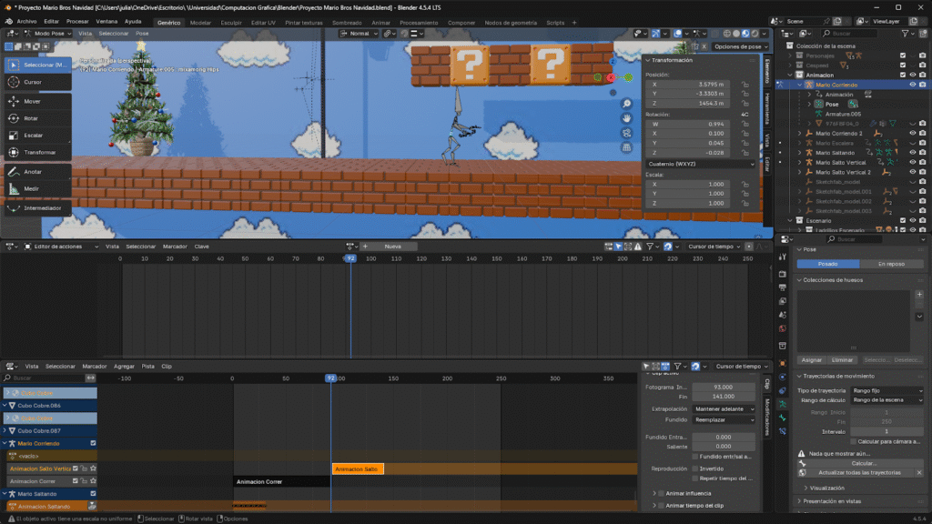
Task: Open the Archivo menu
Action: point(26,21)
